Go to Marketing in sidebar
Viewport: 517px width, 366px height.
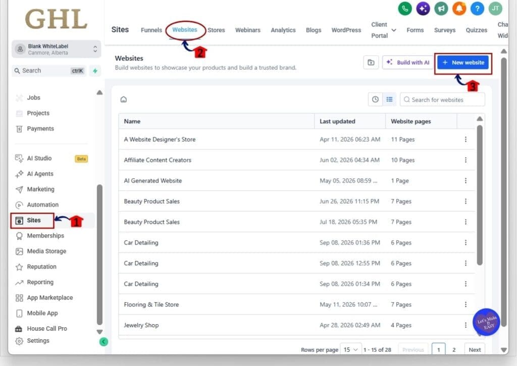(40, 189)
